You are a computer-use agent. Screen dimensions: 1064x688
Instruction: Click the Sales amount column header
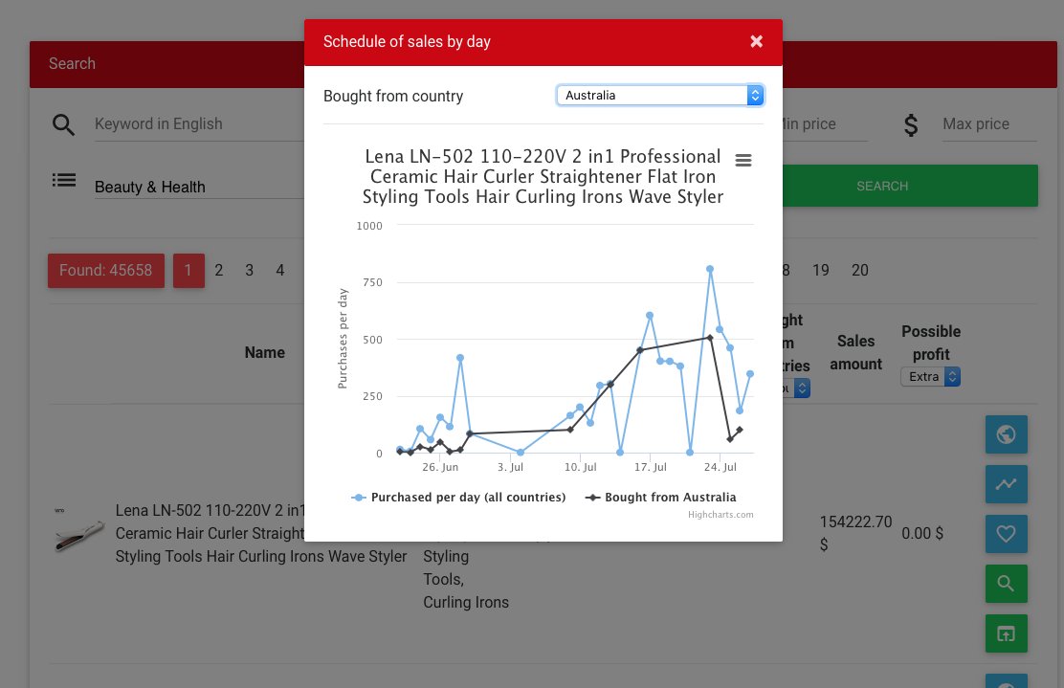click(x=855, y=353)
